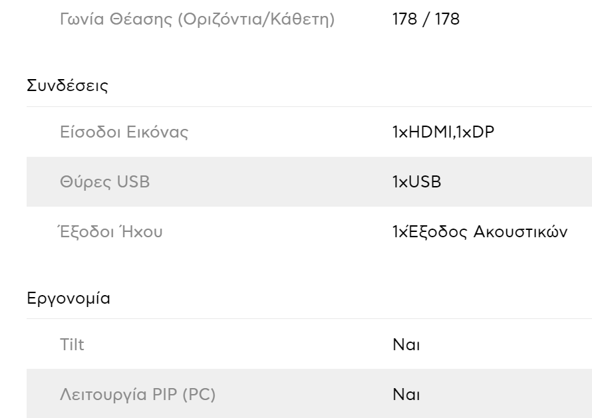592x418 pixels.
Task: Click the 1xUSB value
Action: [416, 182]
